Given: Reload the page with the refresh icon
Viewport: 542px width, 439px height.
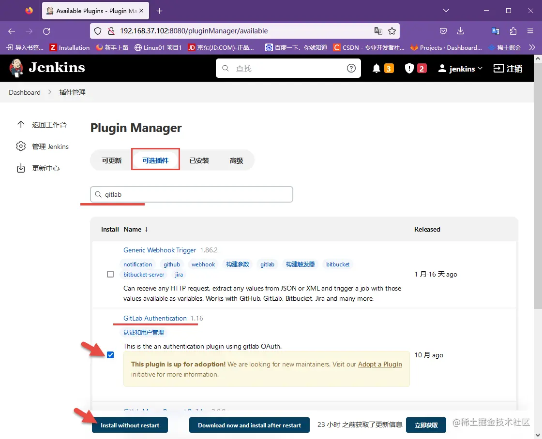Looking at the screenshot, I should (46, 31).
